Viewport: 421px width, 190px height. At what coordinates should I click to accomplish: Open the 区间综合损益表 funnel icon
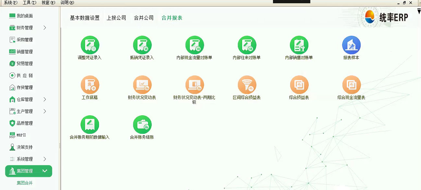pos(247,84)
